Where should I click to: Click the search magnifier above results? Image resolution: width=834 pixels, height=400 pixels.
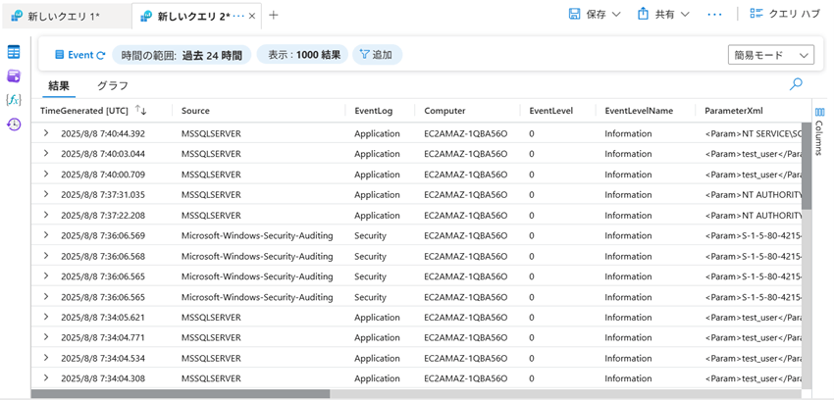point(796,85)
